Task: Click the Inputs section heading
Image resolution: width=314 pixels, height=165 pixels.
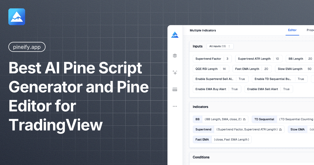Action: tap(198, 46)
